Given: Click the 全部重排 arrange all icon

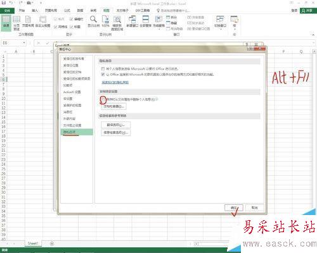Looking at the screenshot, I should point(146,19).
